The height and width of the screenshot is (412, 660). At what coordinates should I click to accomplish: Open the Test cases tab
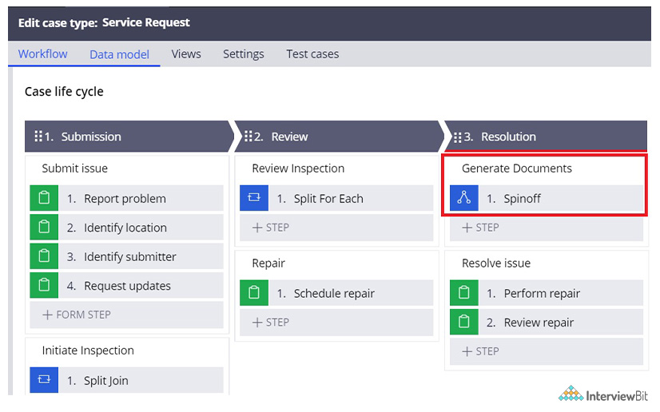coord(312,53)
